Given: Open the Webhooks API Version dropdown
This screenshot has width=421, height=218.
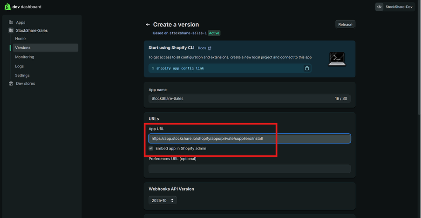Looking at the screenshot, I should click(163, 200).
